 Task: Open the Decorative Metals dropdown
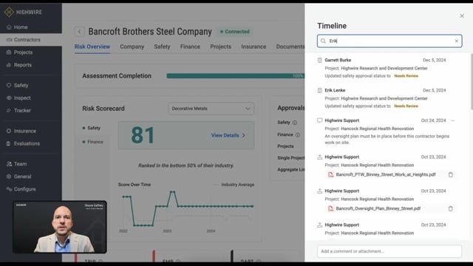pyautogui.click(x=211, y=109)
